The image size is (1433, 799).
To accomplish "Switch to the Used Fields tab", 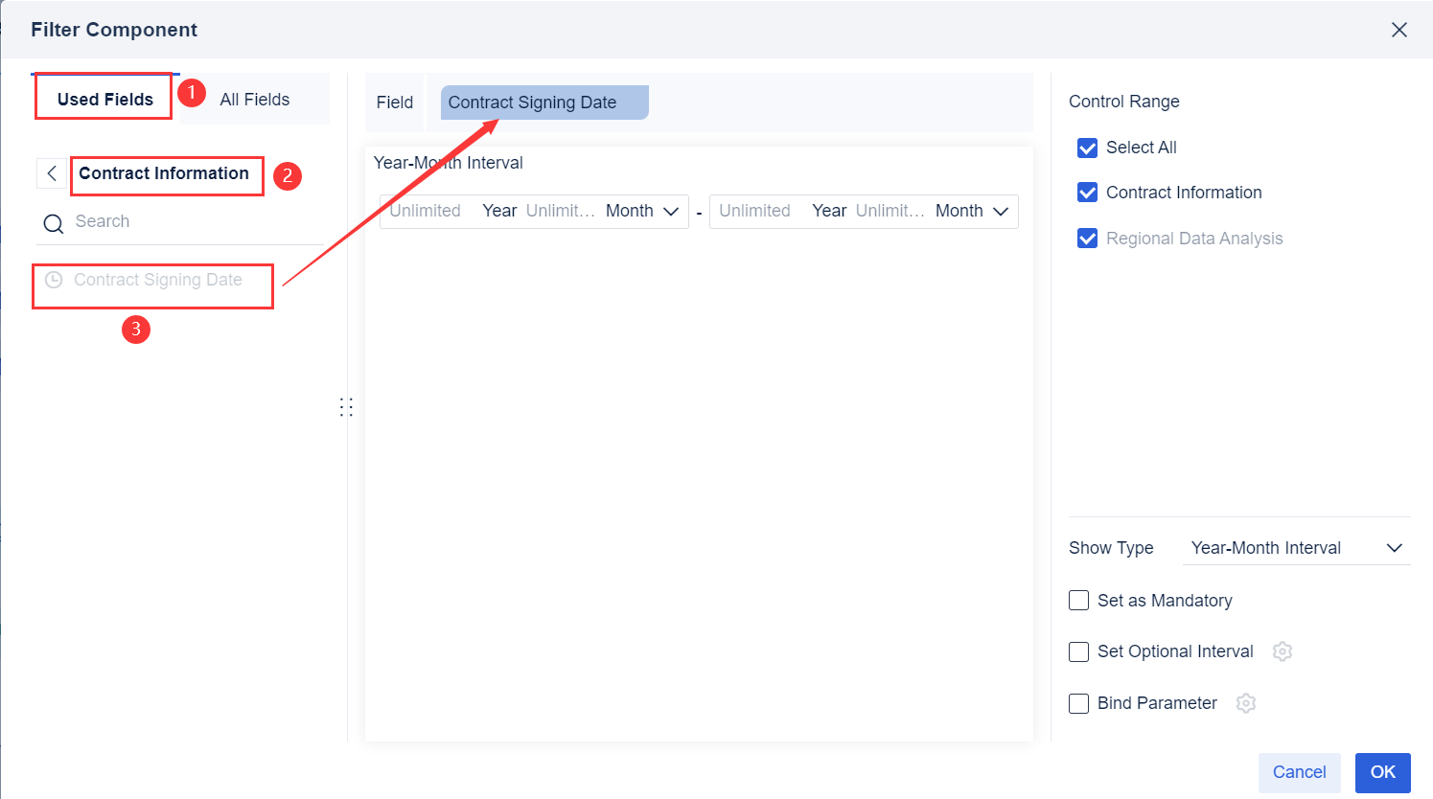I will (103, 99).
